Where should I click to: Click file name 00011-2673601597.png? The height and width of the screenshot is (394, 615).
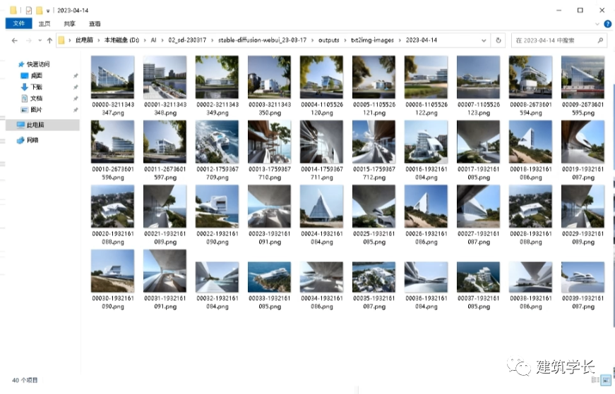coord(165,173)
